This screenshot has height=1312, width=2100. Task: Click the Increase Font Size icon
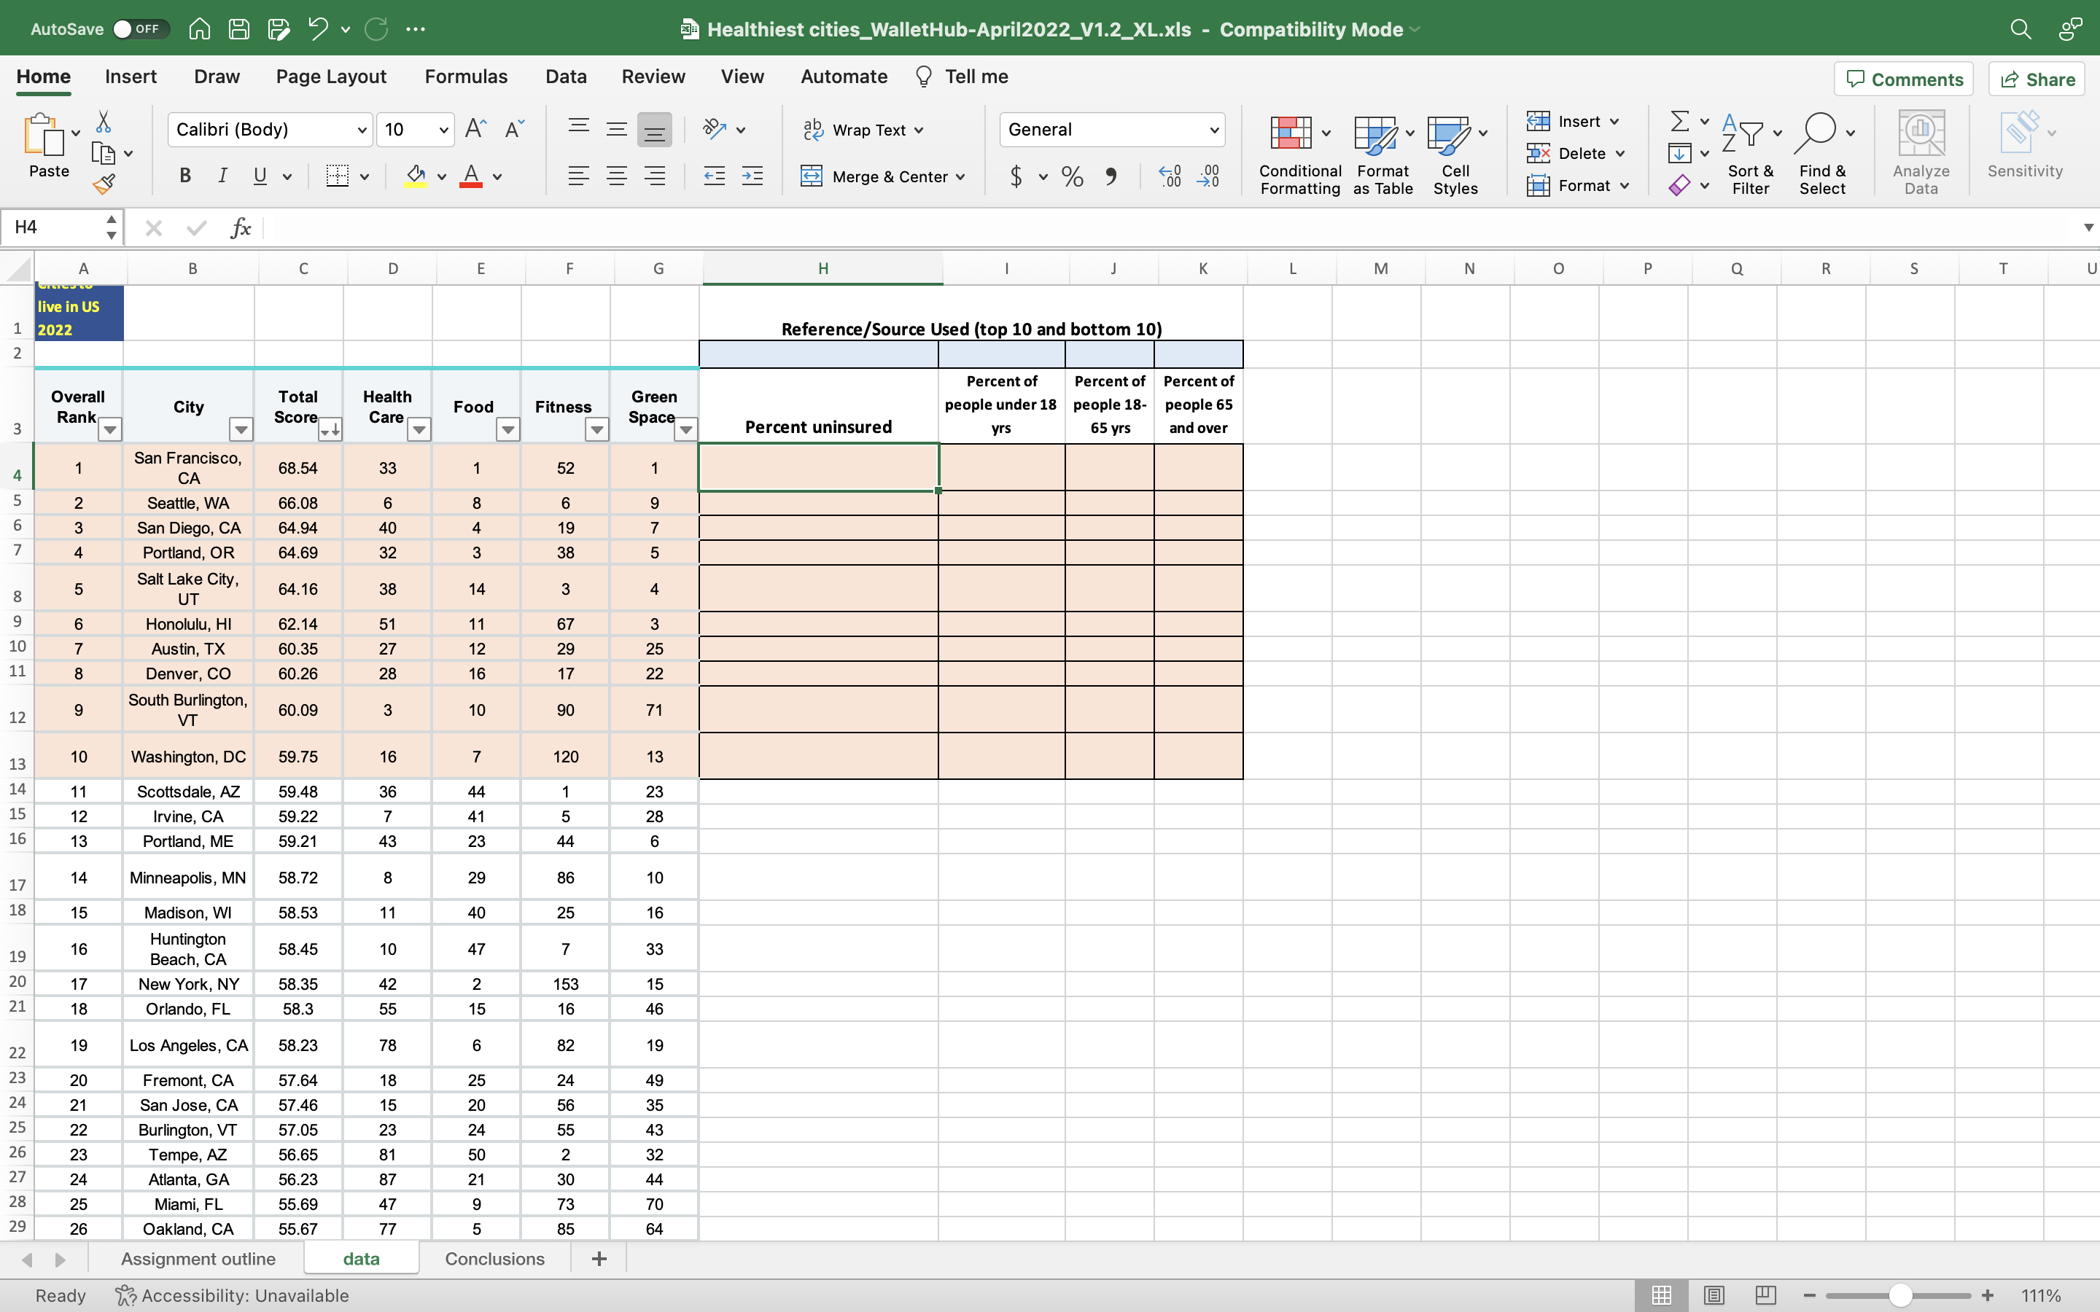click(475, 129)
